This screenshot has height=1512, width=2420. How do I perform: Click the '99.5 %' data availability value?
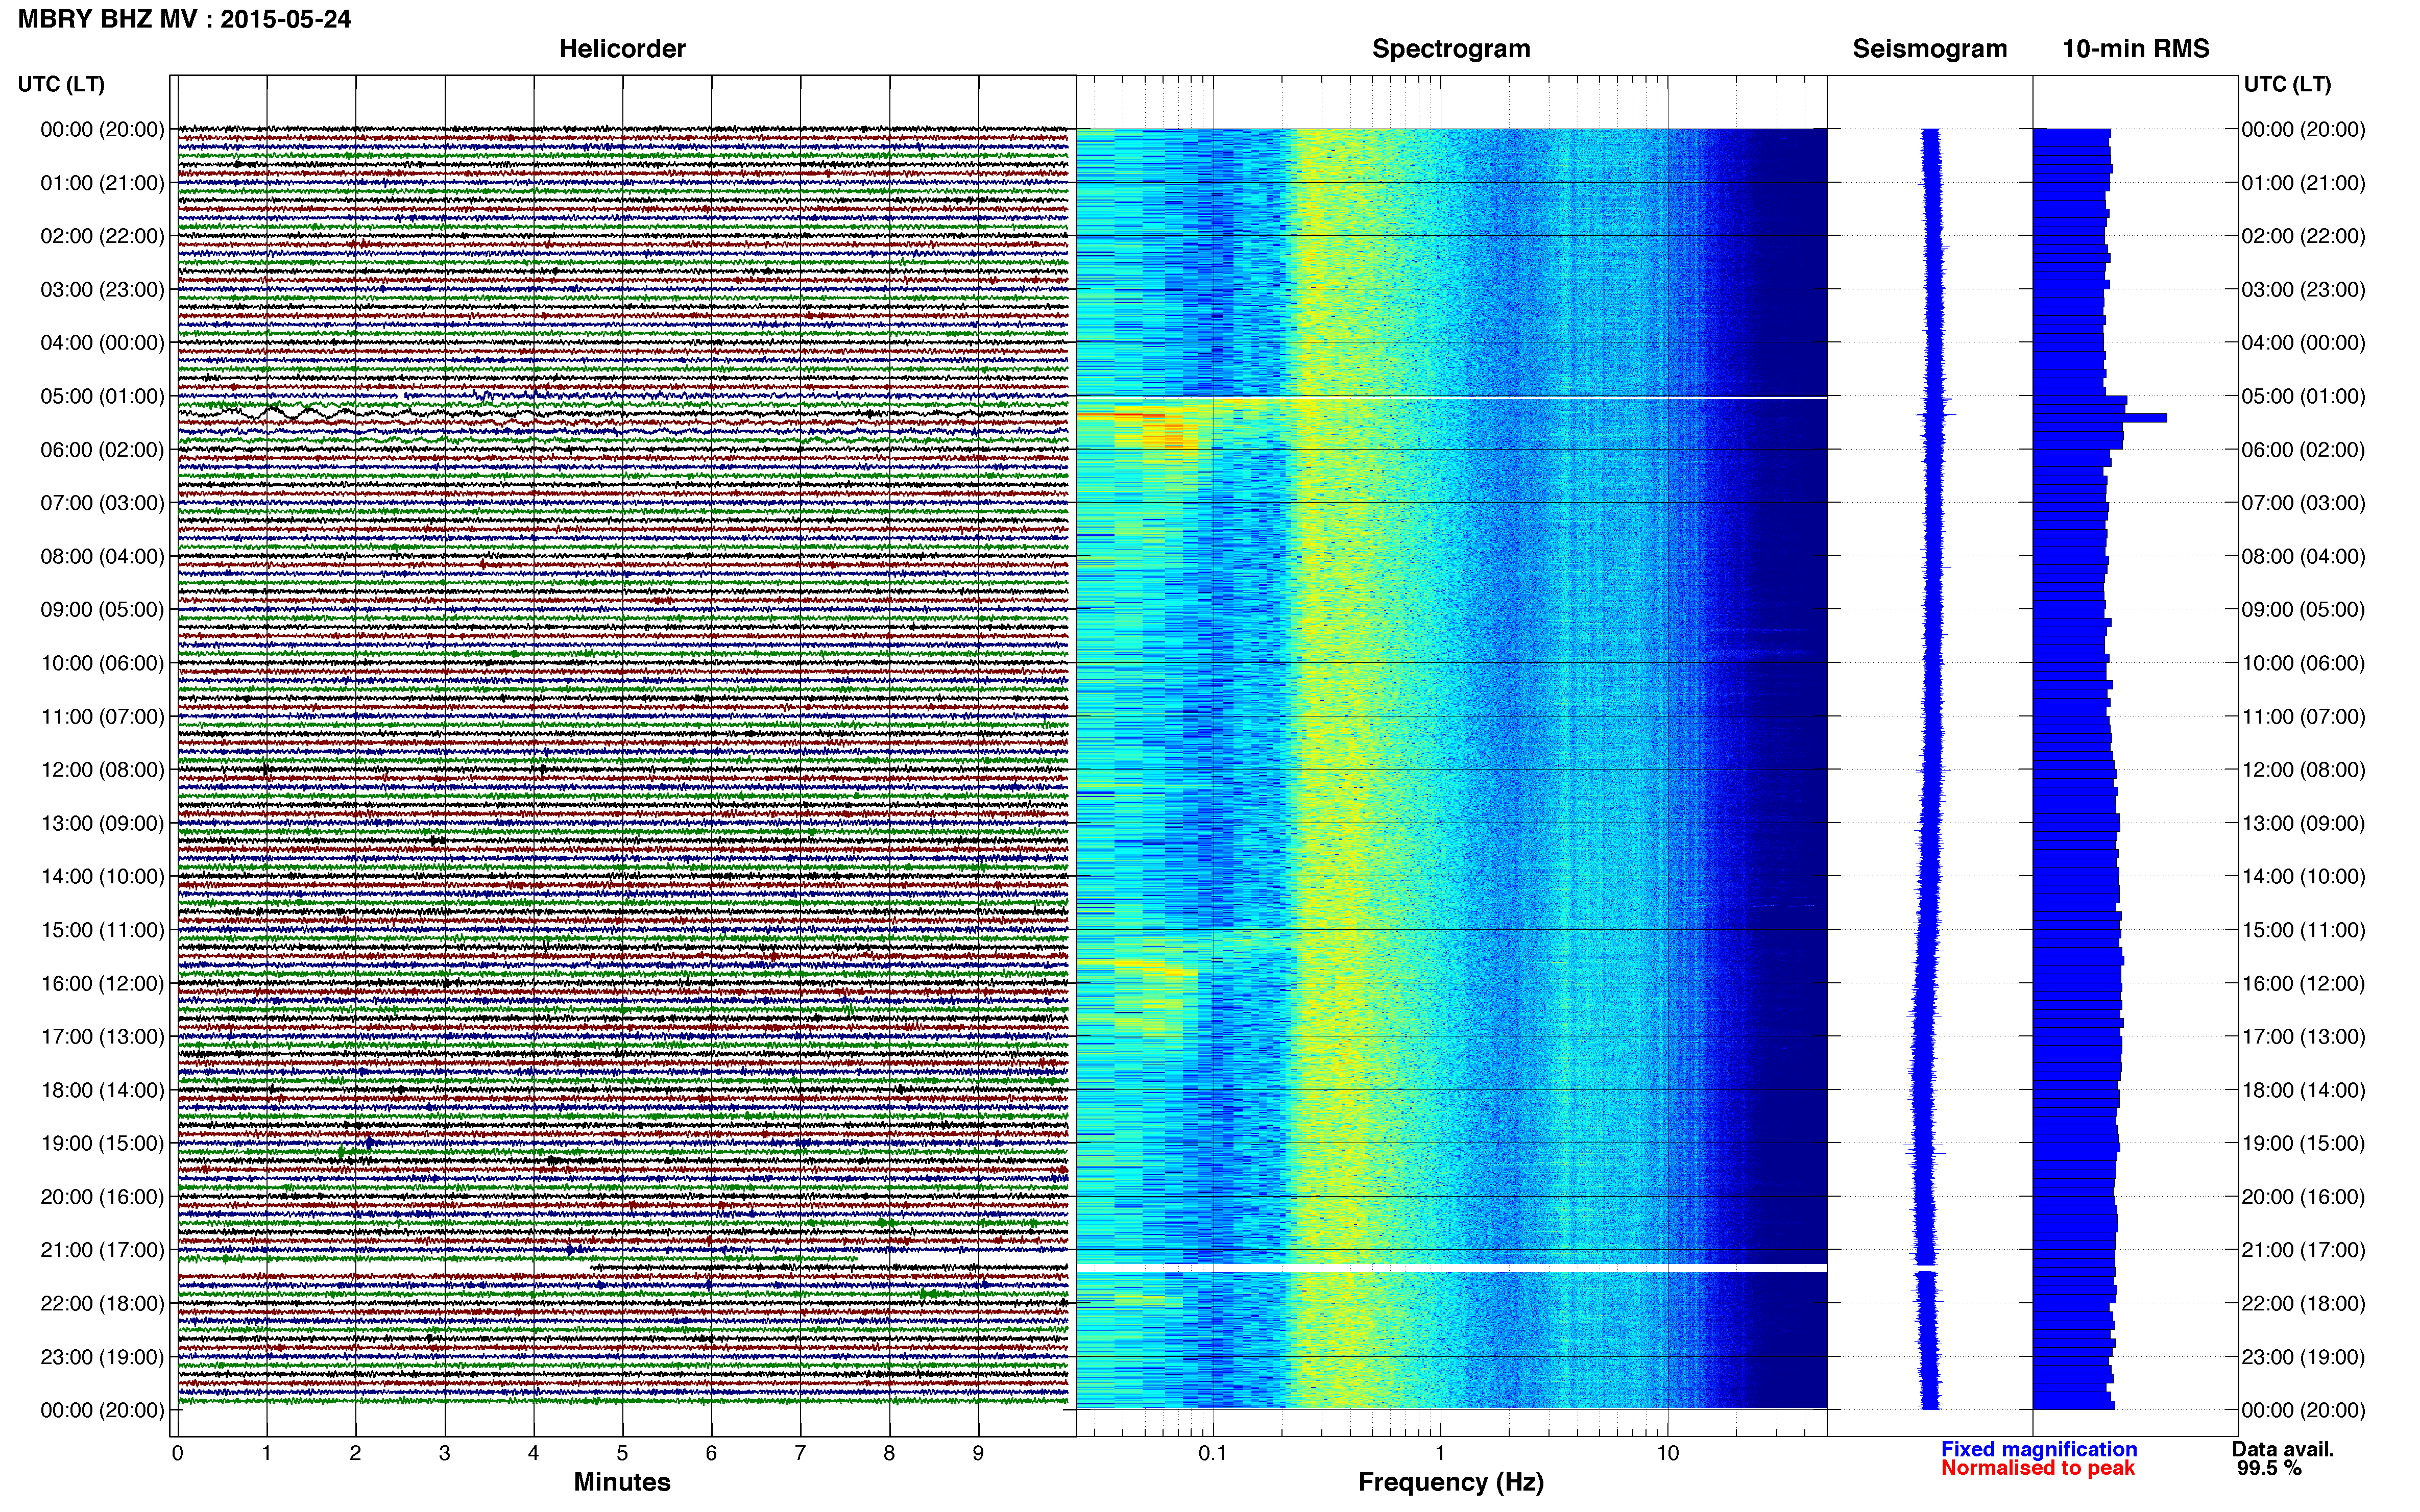coord(2269,1468)
